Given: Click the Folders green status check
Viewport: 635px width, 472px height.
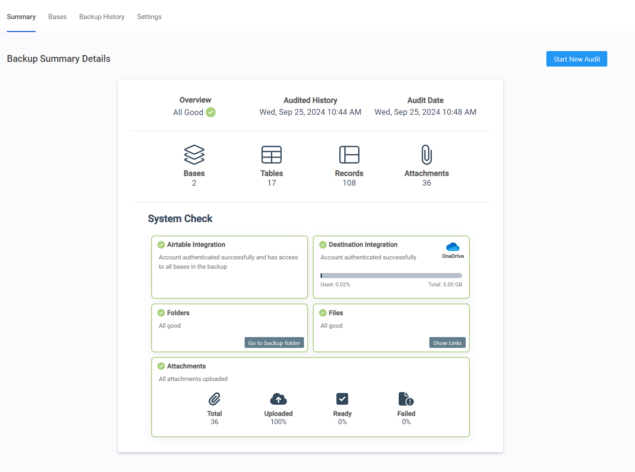Looking at the screenshot, I should (x=161, y=313).
